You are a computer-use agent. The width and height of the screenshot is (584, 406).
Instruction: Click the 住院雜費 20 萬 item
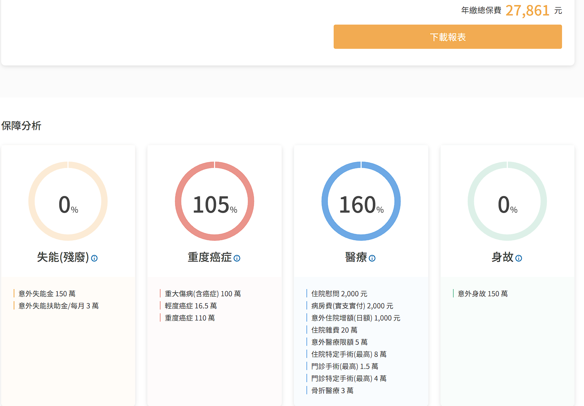pos(334,330)
